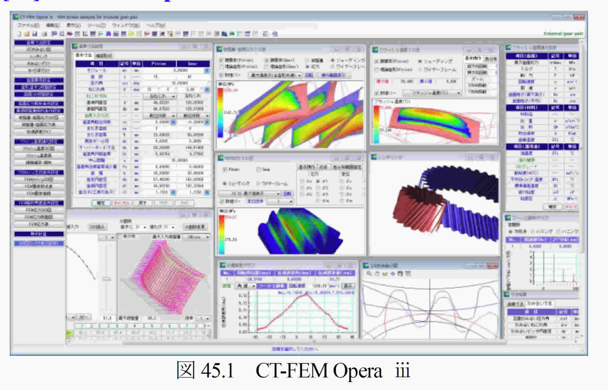Viewport: 608px width, 390px height.
Task: Select 色分布範囲設定 tab in FEM stress window
Action: click(x=347, y=167)
